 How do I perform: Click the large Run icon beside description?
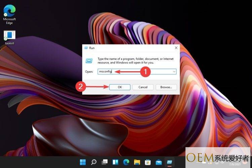point(89,61)
